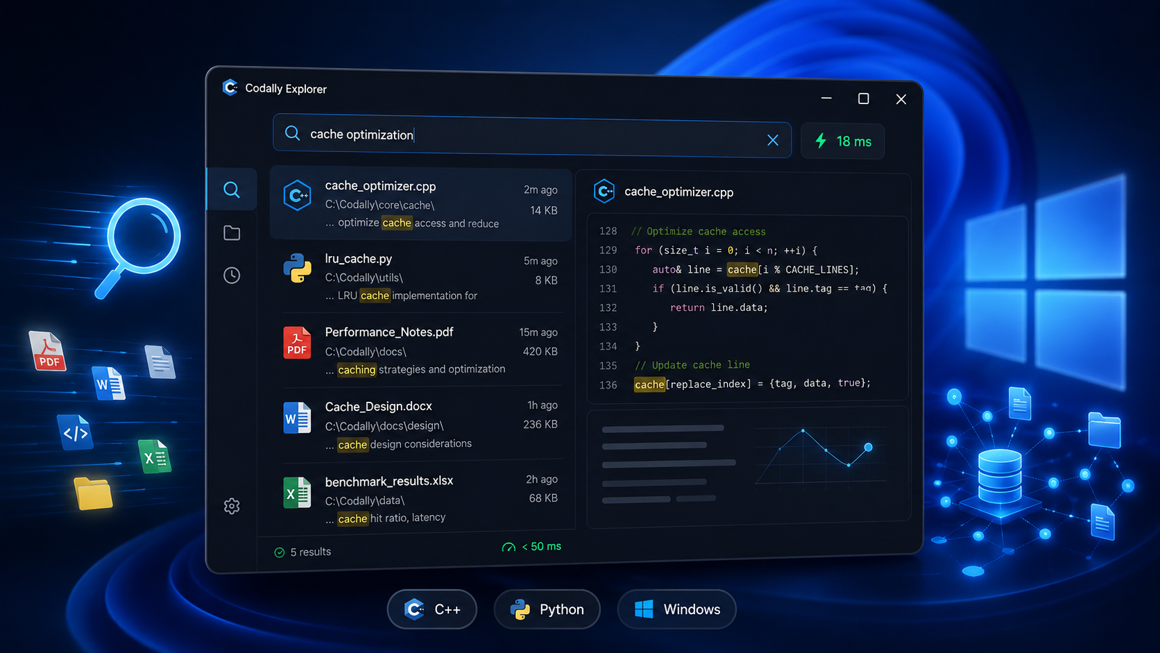Viewport: 1160px width, 653px height.
Task: Maximize the Codally Explorer window
Action: coord(863,99)
